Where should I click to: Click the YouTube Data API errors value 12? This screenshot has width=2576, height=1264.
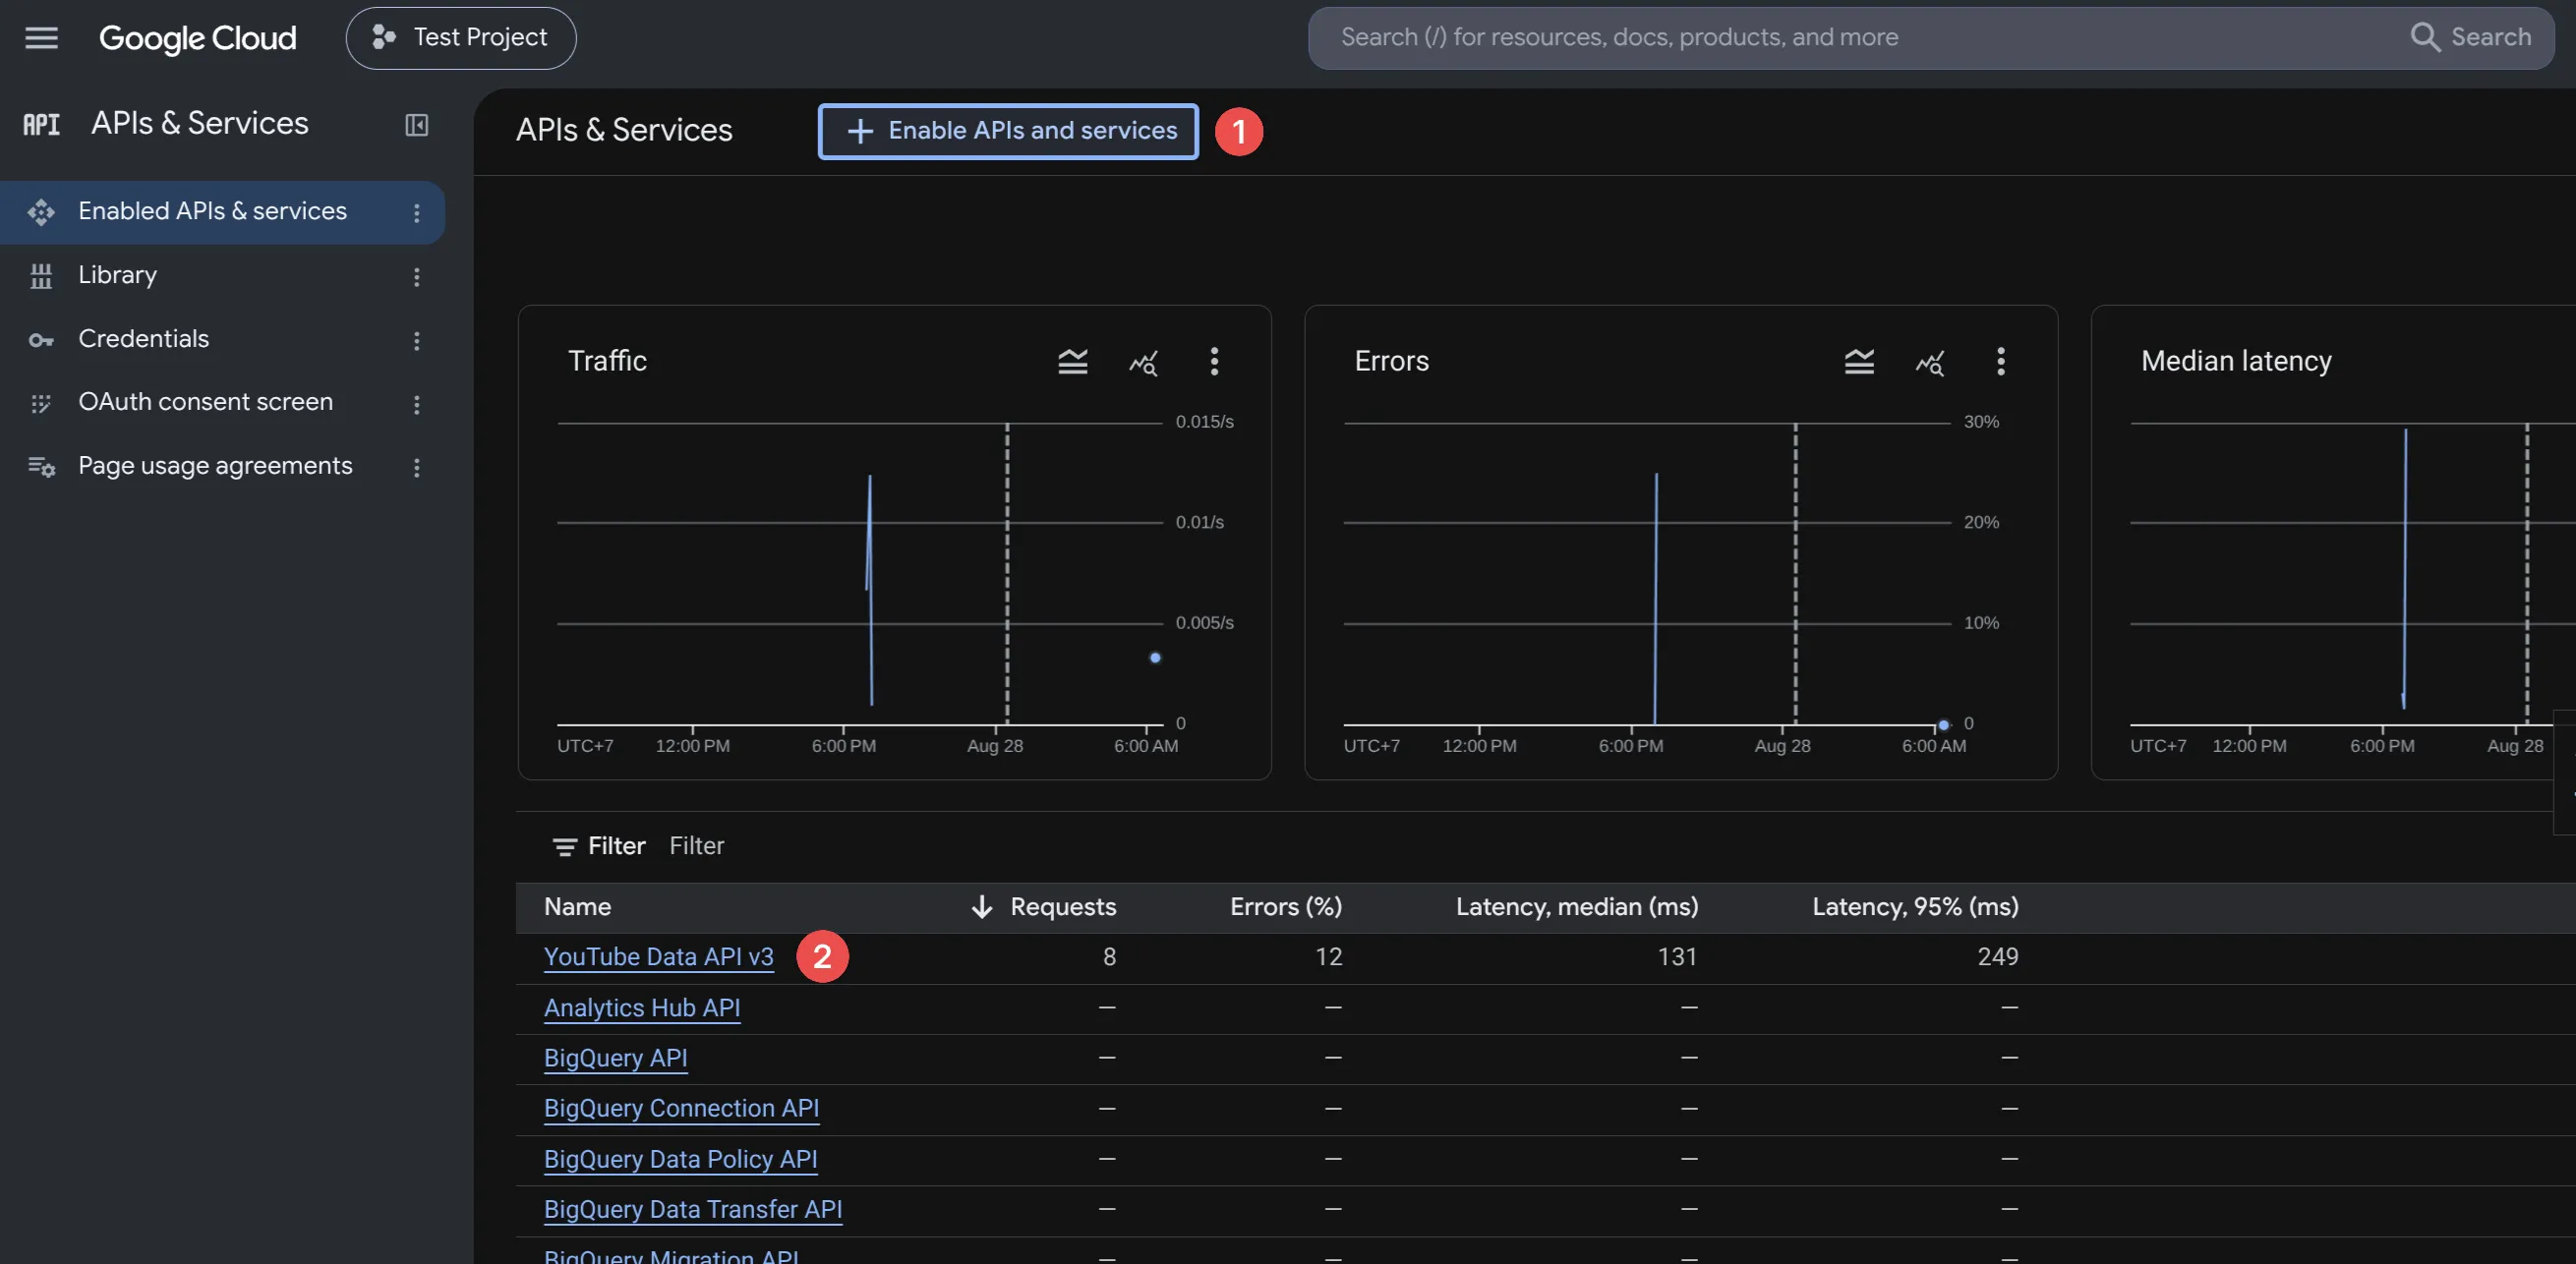[x=1328, y=957]
